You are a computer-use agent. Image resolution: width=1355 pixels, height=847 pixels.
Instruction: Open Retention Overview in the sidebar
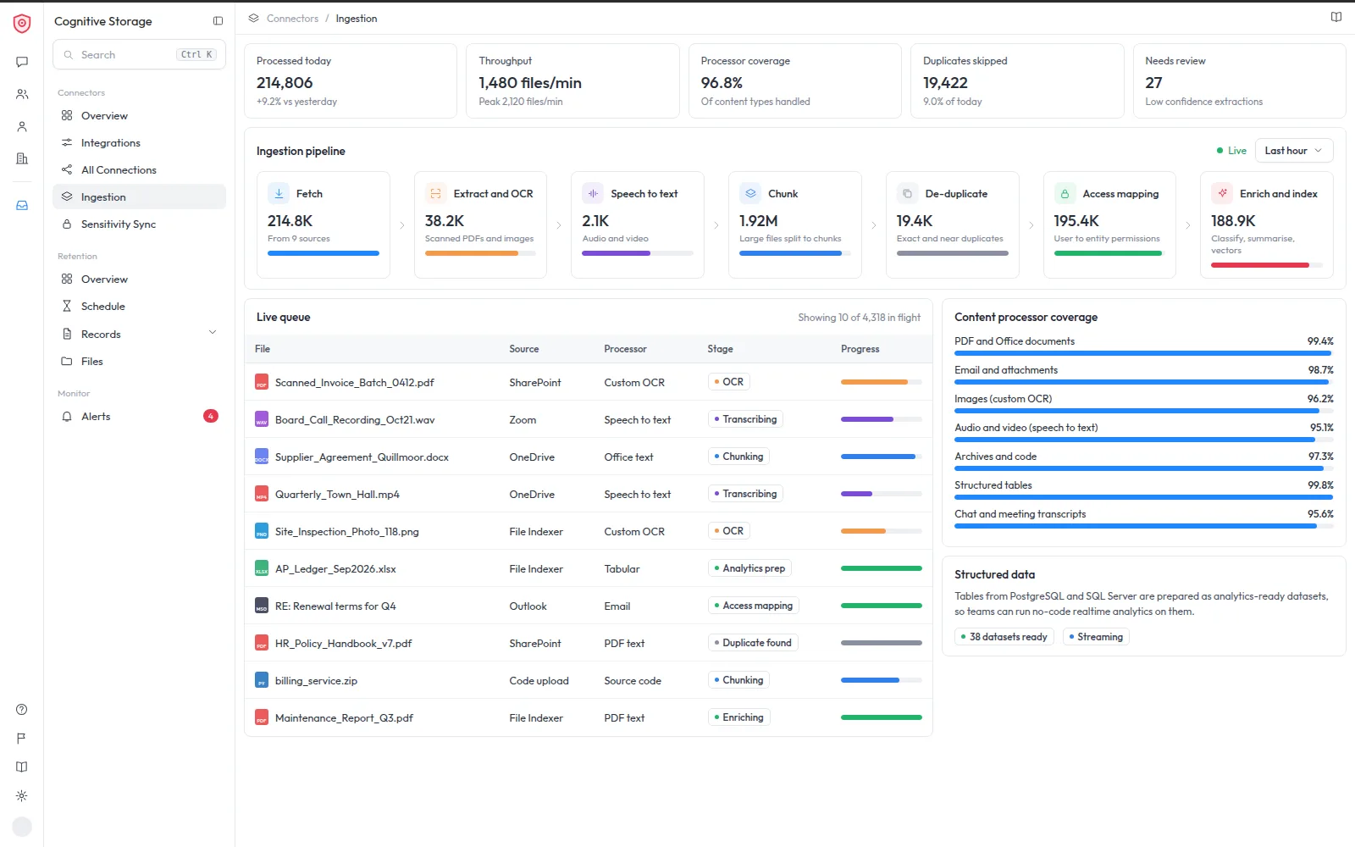click(x=139, y=279)
